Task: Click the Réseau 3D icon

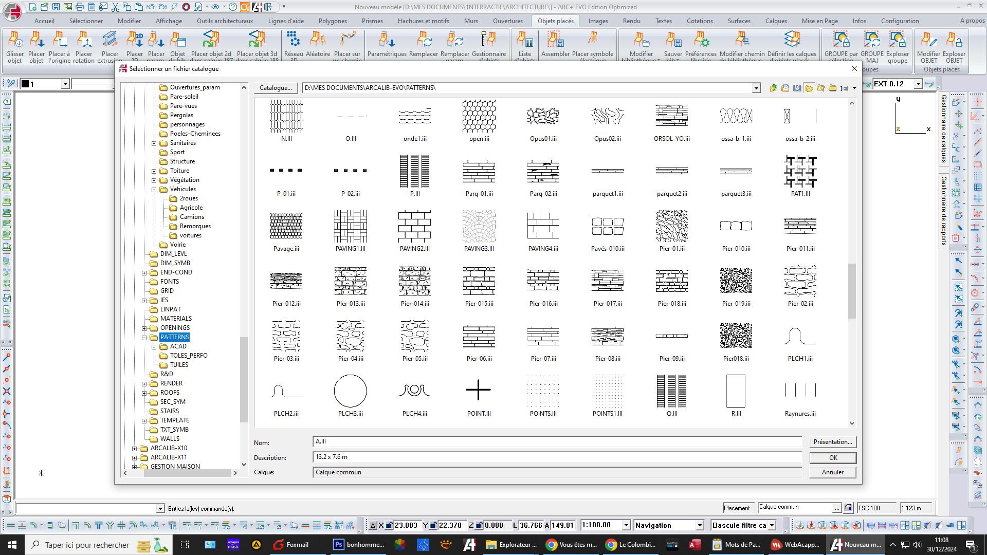Action: [293, 46]
